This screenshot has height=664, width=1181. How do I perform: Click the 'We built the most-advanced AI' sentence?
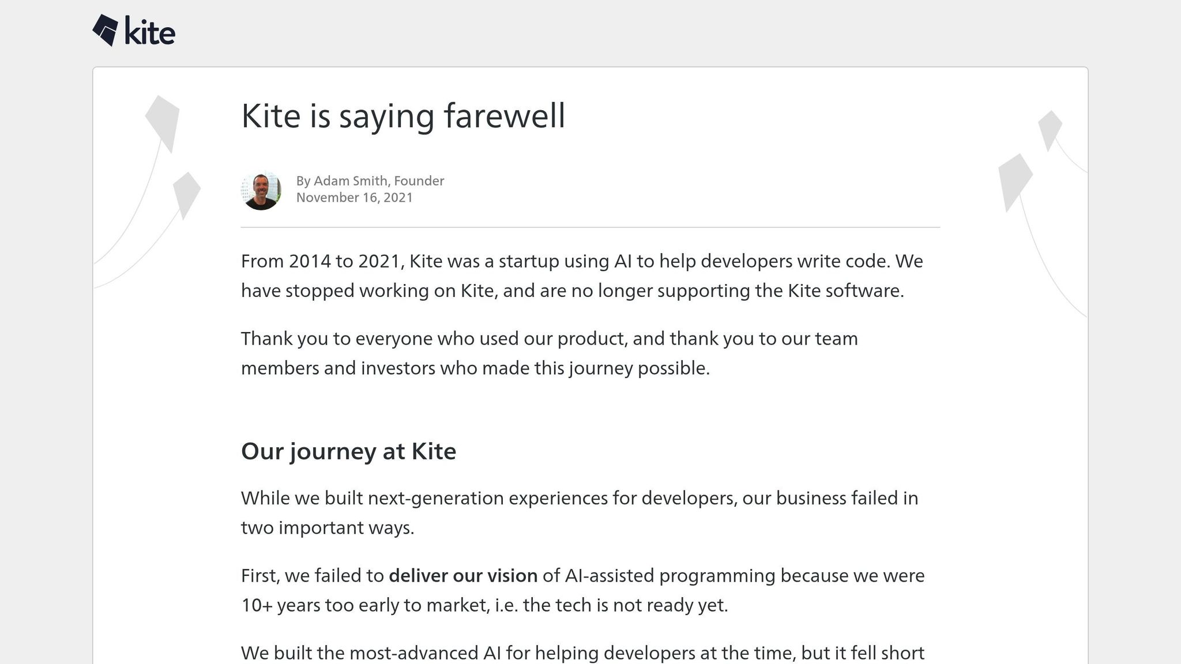582,653
